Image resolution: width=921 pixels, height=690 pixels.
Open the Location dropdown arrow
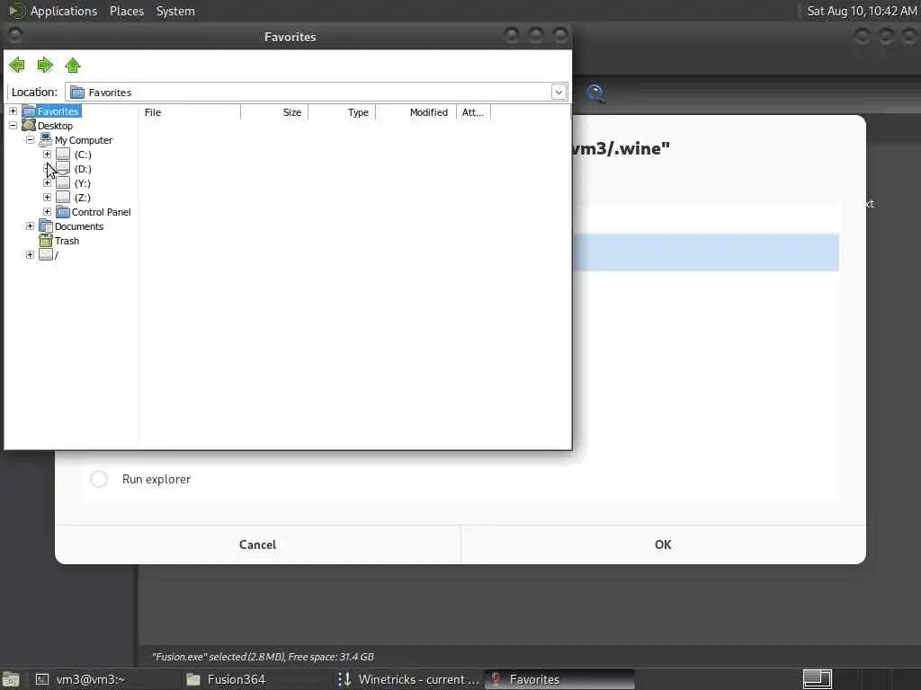(559, 93)
